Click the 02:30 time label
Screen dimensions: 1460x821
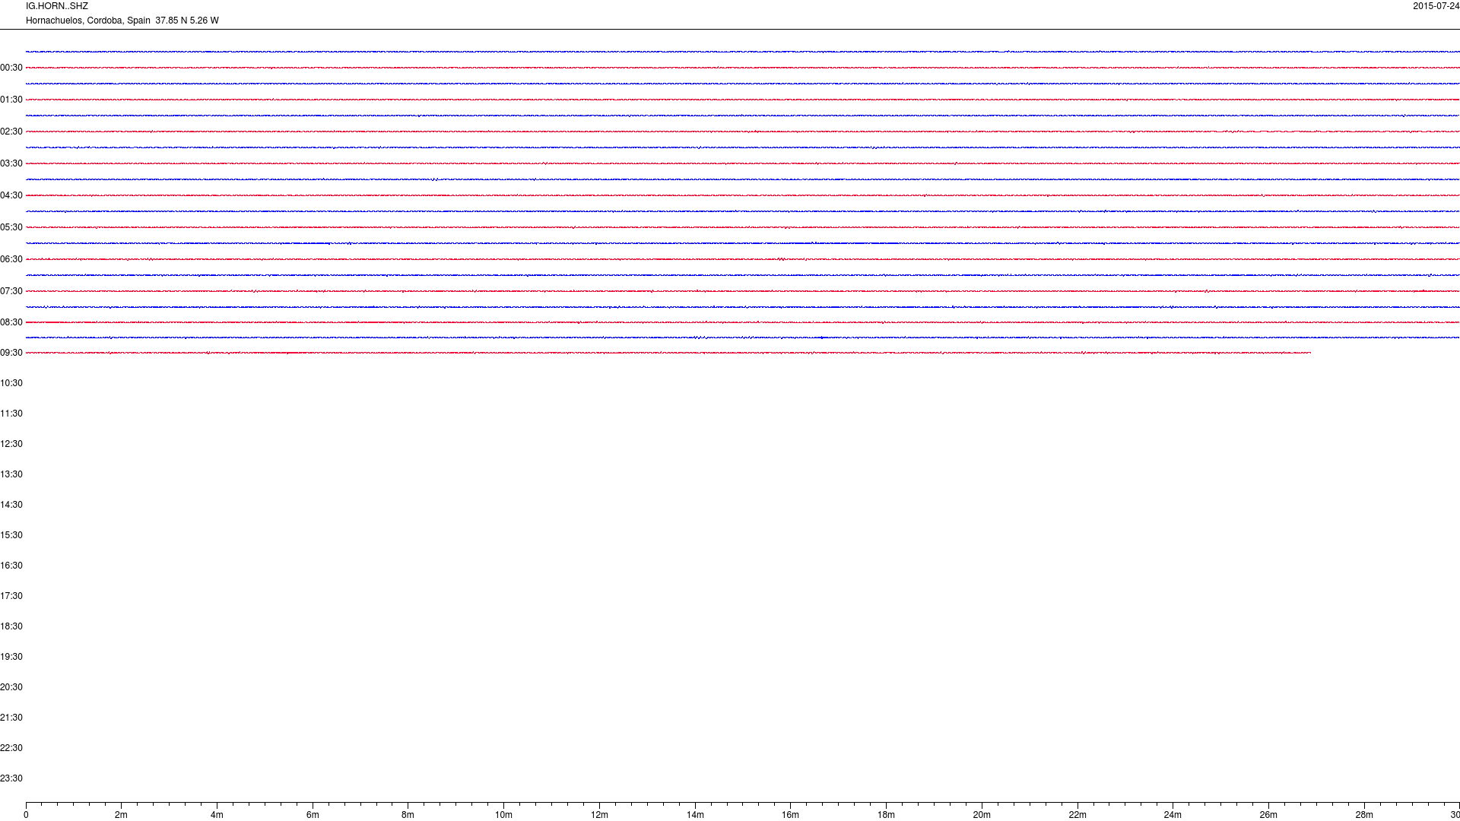tap(11, 132)
